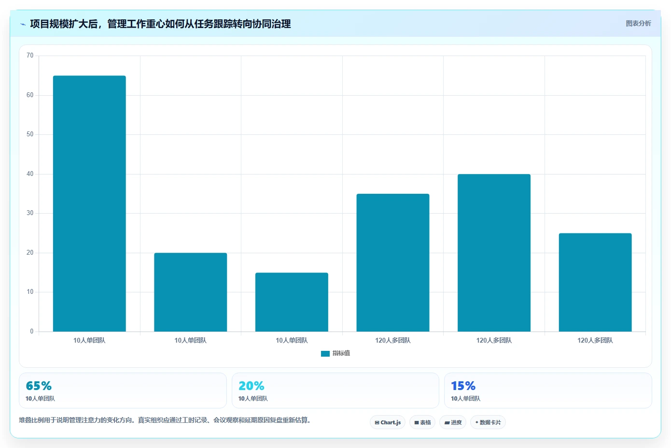Click the bar reaching 40
The width and height of the screenshot is (671, 448).
(494, 253)
